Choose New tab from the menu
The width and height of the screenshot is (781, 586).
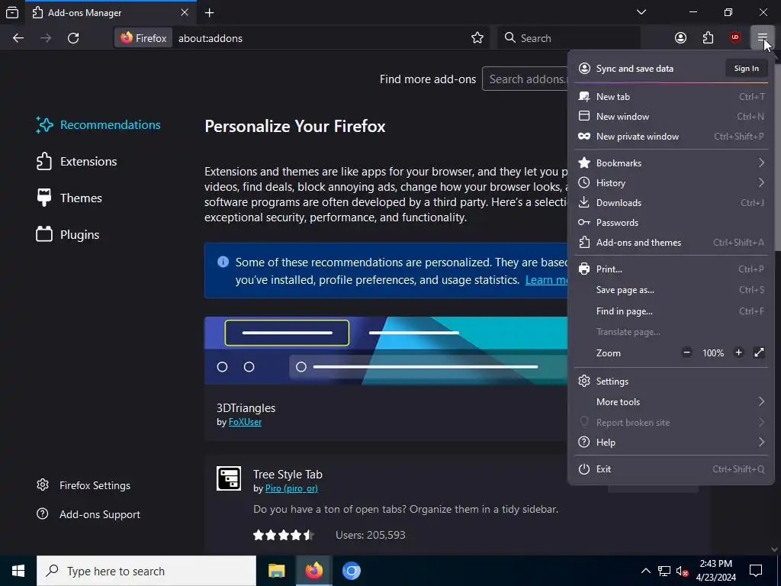click(x=671, y=97)
